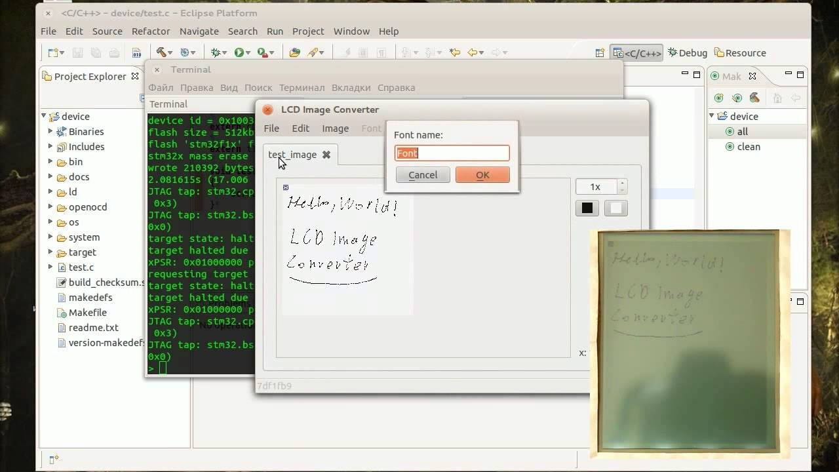Screen dimensions: 839x472
Task: Open the New file dropdown arrow
Action: [62, 53]
